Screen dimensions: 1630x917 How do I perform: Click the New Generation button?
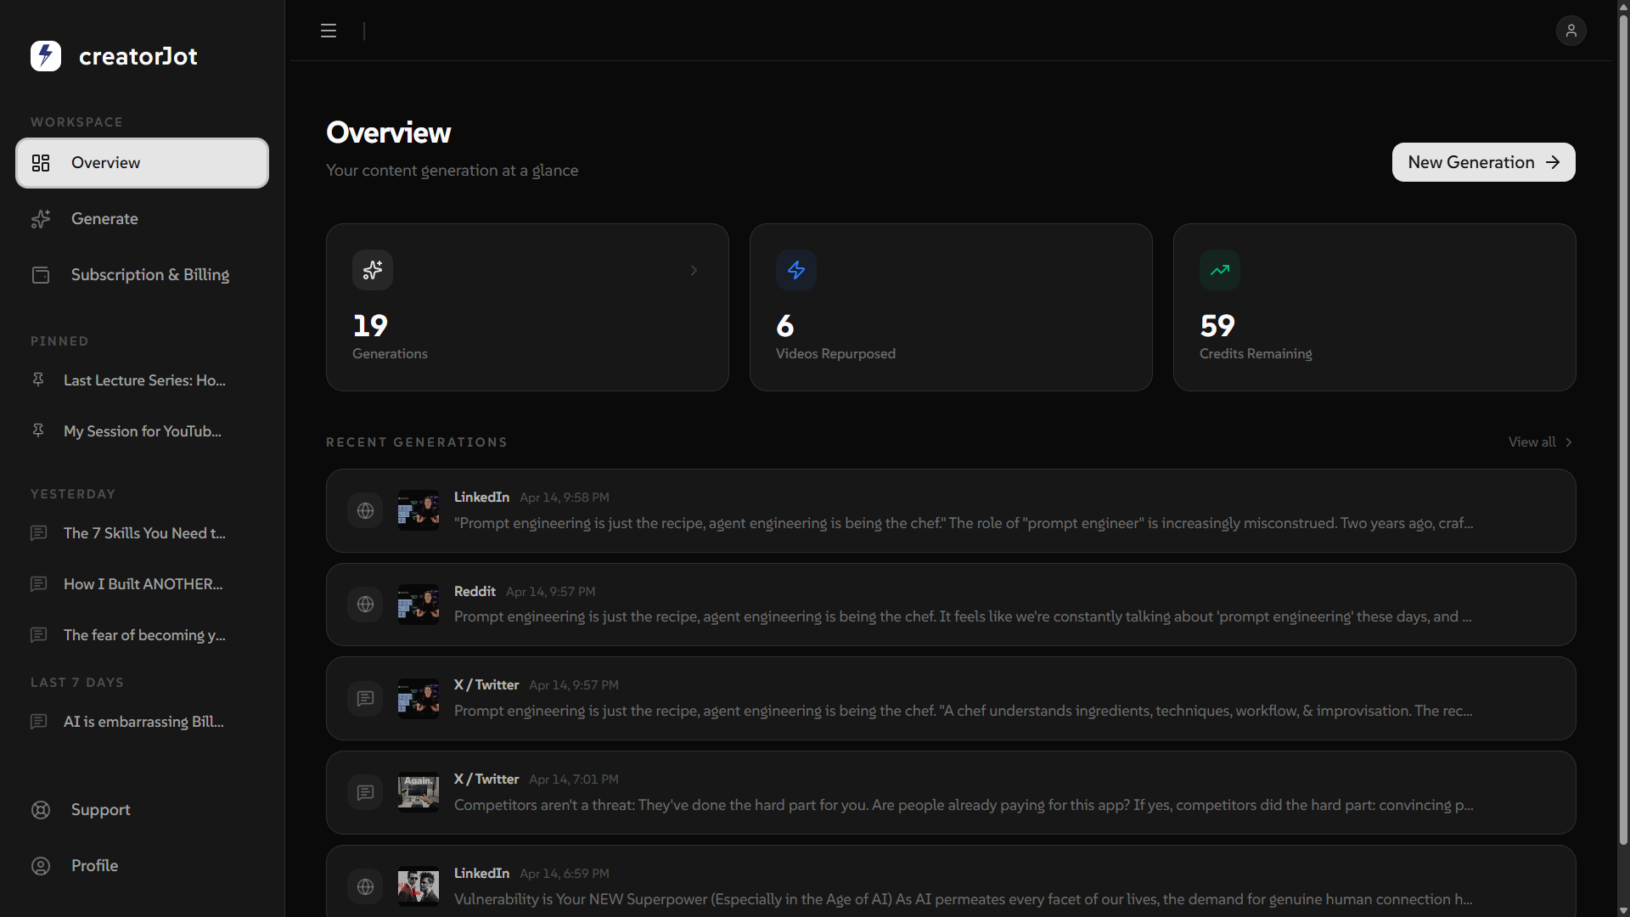[1483, 162]
